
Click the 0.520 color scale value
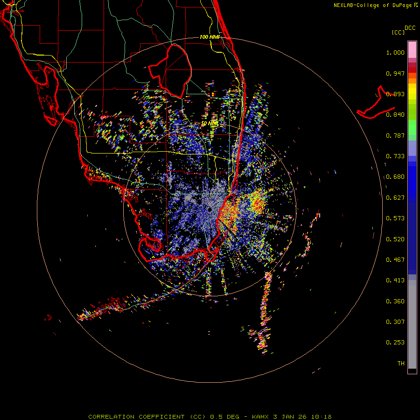click(395, 239)
